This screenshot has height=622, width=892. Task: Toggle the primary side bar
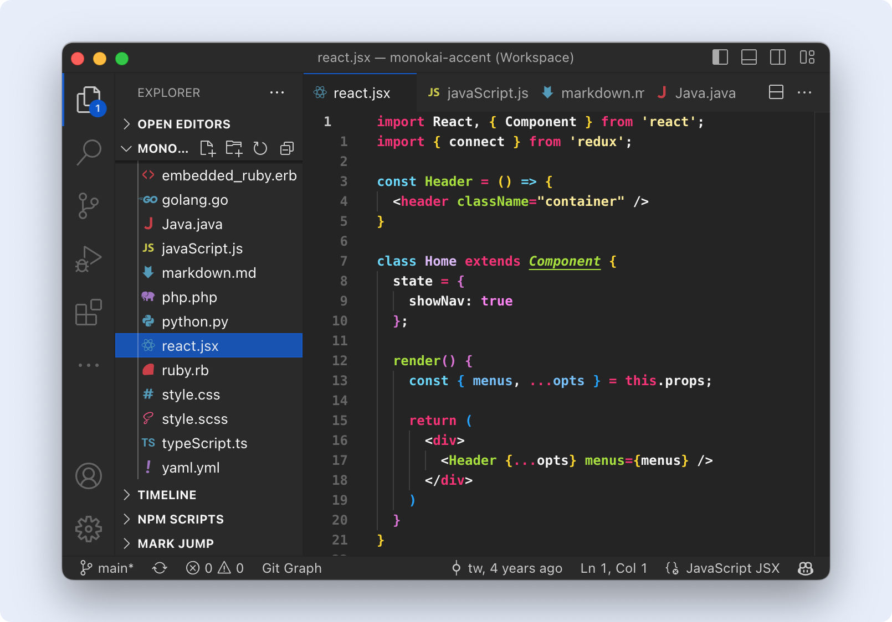click(720, 57)
